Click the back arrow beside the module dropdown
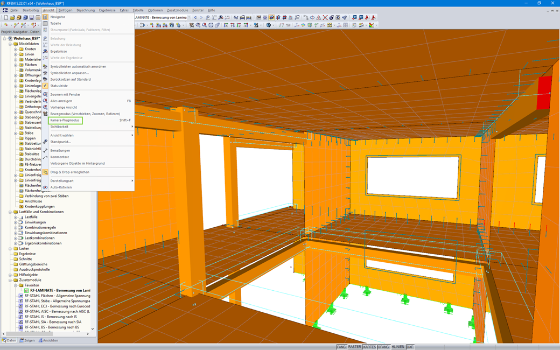 coord(195,17)
